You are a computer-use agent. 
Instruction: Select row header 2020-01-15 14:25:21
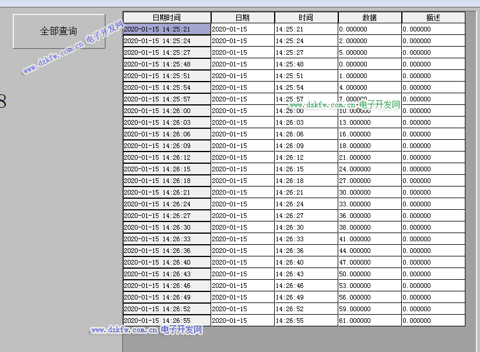tap(167, 29)
